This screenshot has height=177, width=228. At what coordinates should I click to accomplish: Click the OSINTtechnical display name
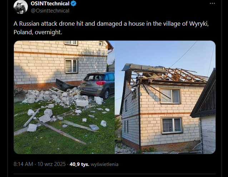click(50, 4)
